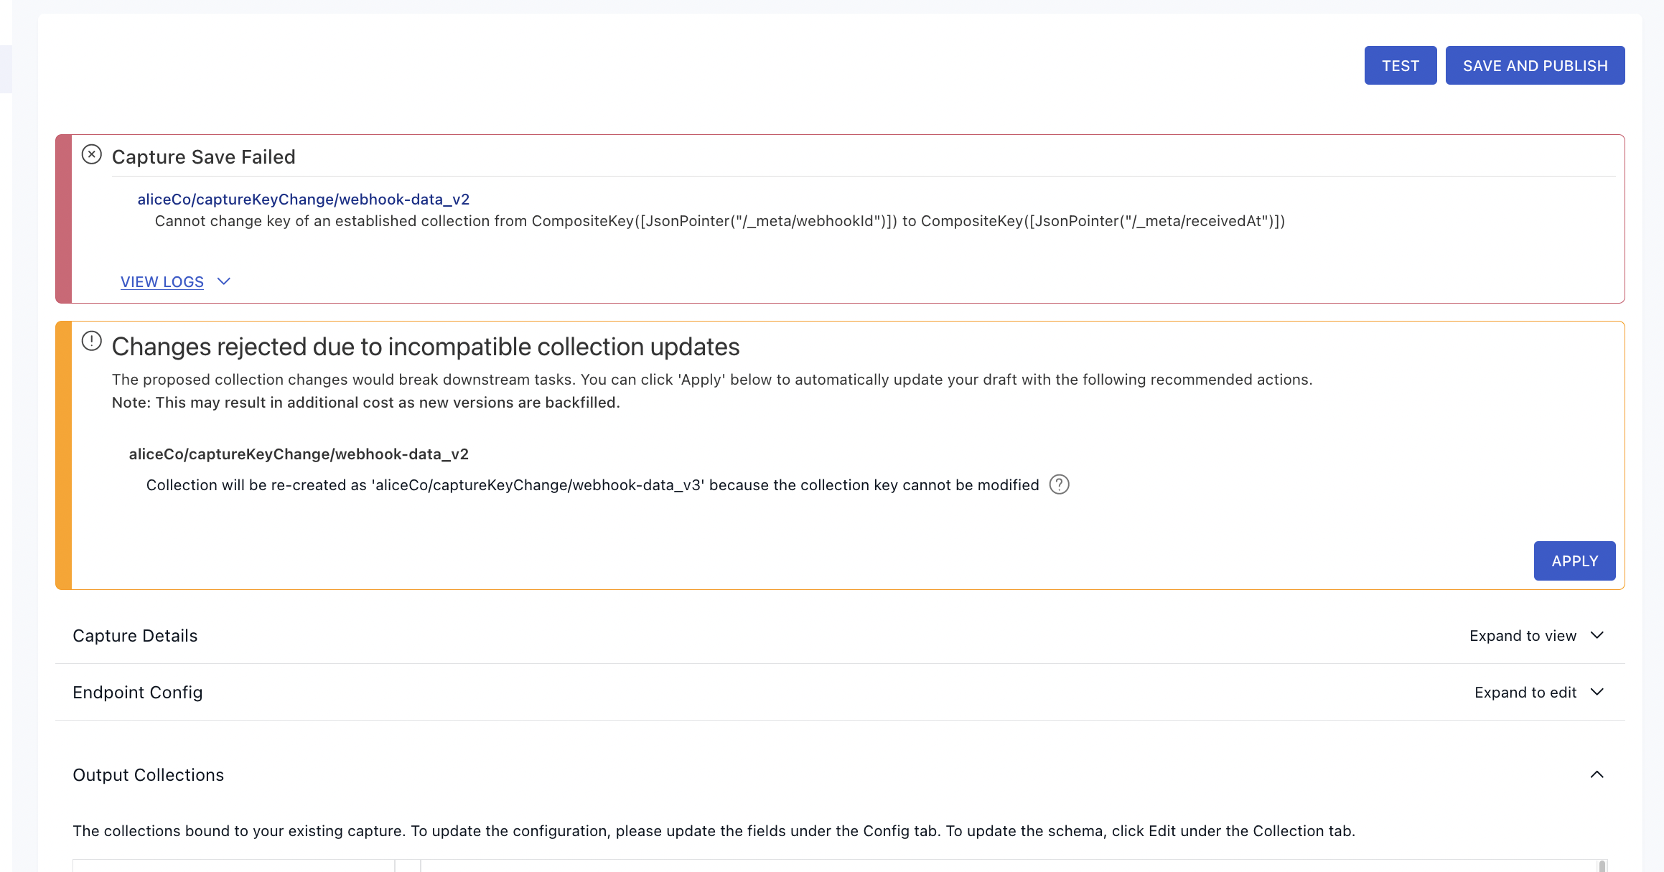Collapse the Output Collections section chevron
The height and width of the screenshot is (872, 1664).
[1597, 774]
